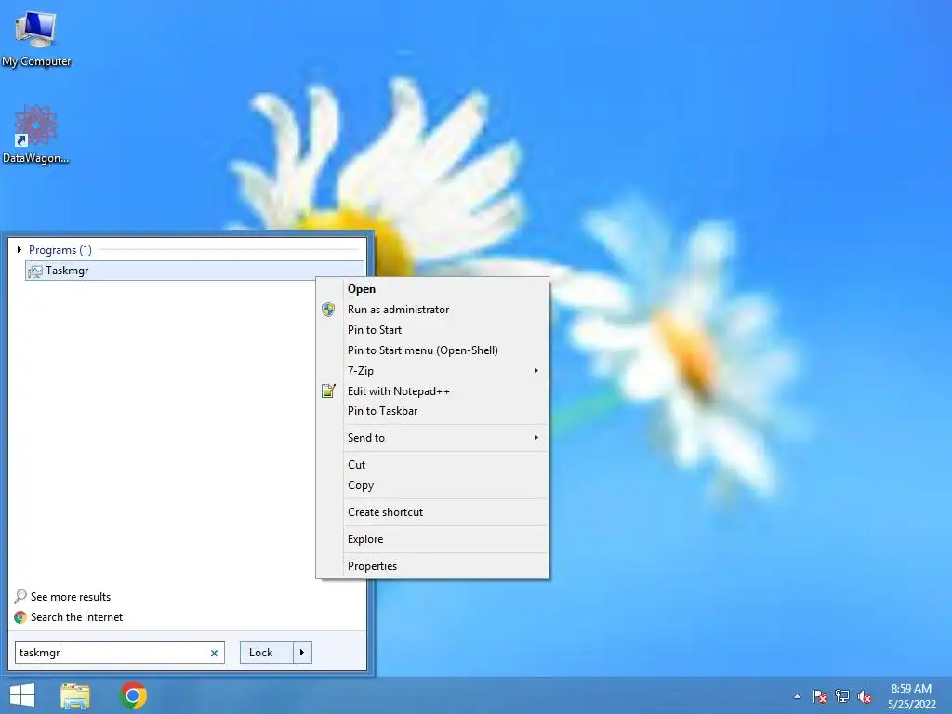Select Pin to Taskbar
This screenshot has width=952, height=714.
click(432, 411)
